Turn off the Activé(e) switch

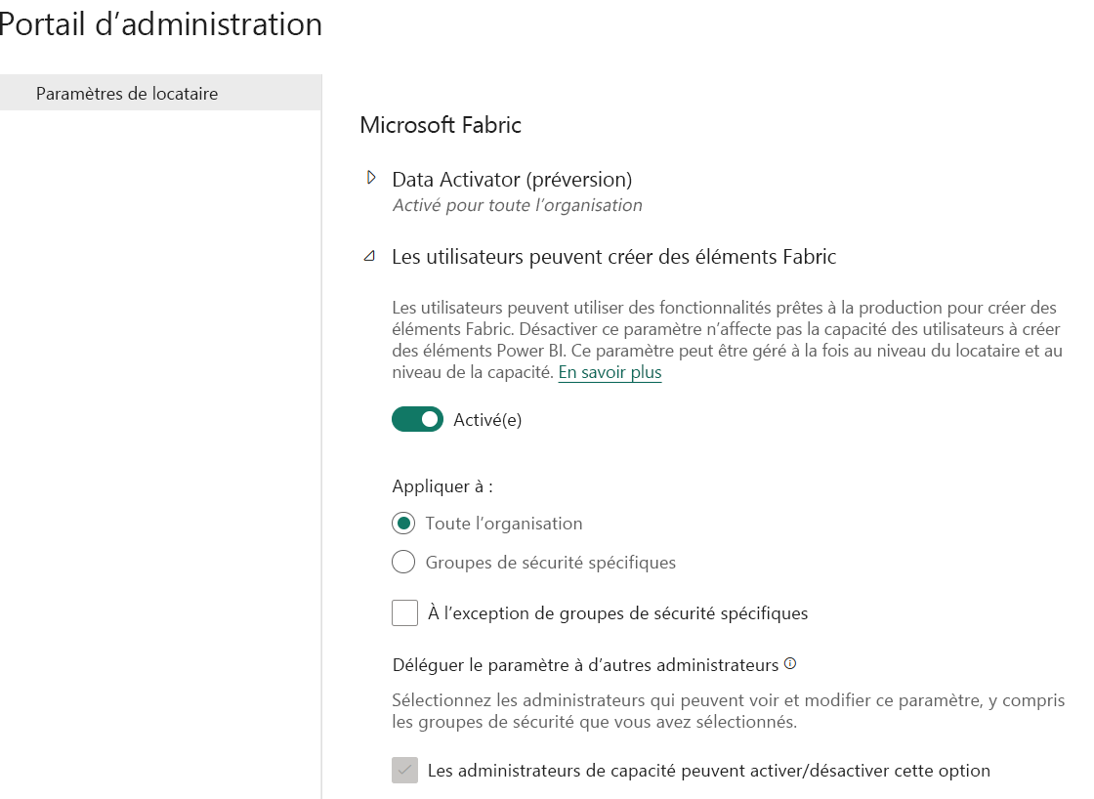pyautogui.click(x=417, y=420)
